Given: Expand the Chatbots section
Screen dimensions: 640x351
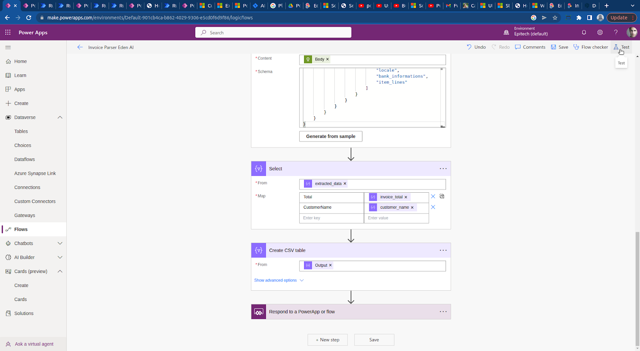Looking at the screenshot, I should click(x=60, y=243).
